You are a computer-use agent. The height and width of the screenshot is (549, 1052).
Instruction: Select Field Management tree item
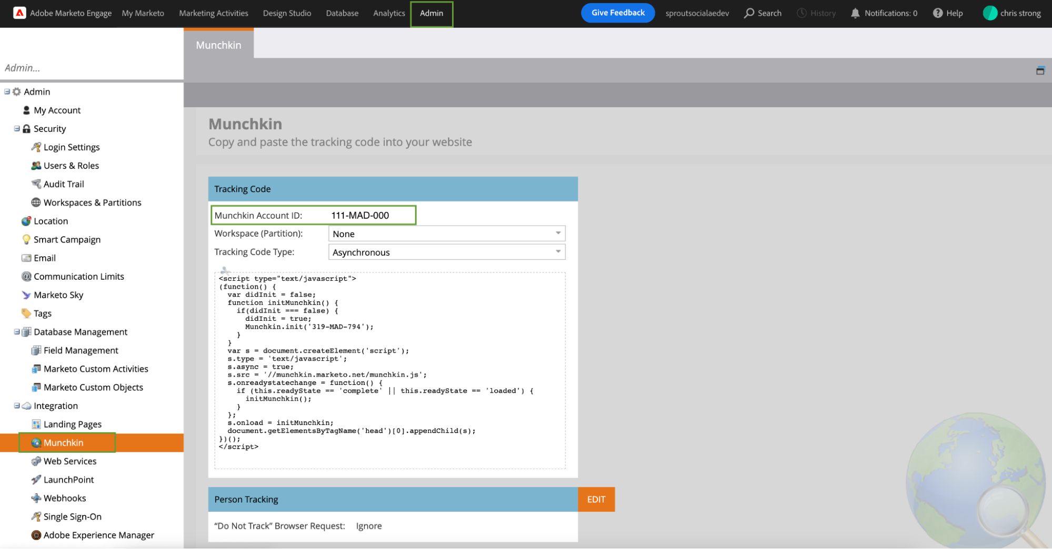coord(81,350)
